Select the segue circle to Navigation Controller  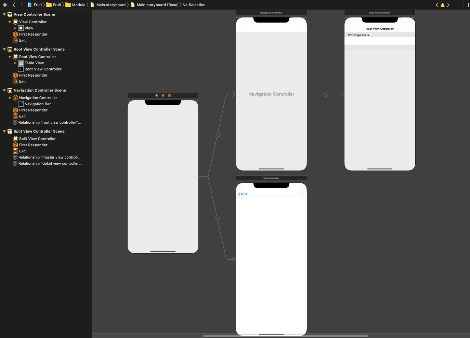(217, 136)
